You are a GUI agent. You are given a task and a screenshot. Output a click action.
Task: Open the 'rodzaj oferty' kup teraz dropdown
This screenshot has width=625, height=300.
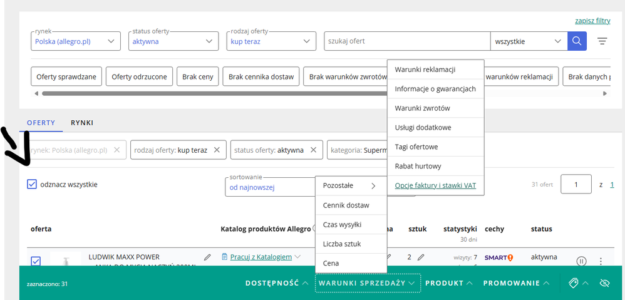tap(271, 41)
